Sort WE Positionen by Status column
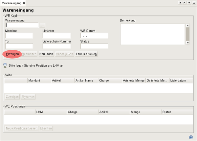This screenshot has width=197, height=141. coord(177,112)
